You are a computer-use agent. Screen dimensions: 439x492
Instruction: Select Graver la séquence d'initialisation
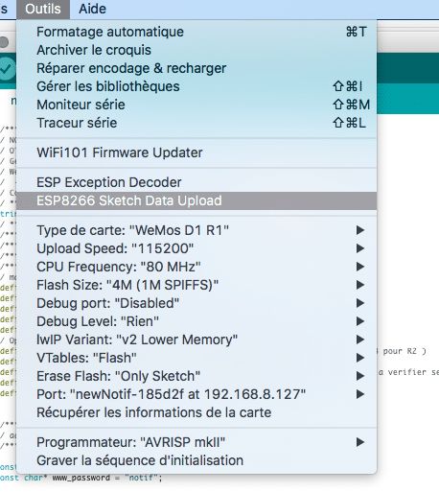(x=196, y=460)
